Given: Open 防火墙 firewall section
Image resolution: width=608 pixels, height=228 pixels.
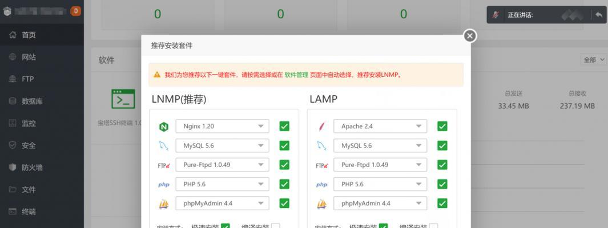Looking at the screenshot, I should (x=42, y=168).
